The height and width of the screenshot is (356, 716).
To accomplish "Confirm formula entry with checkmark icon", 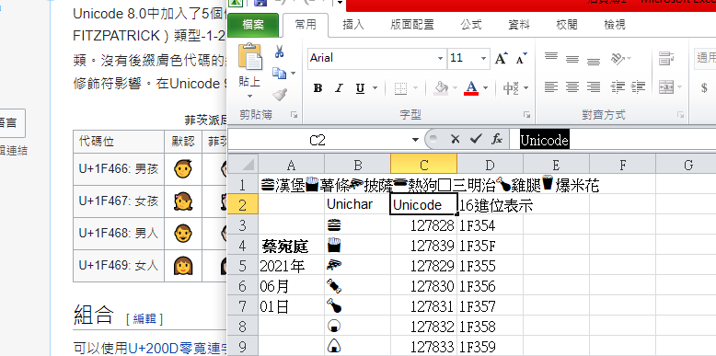I will (476, 139).
